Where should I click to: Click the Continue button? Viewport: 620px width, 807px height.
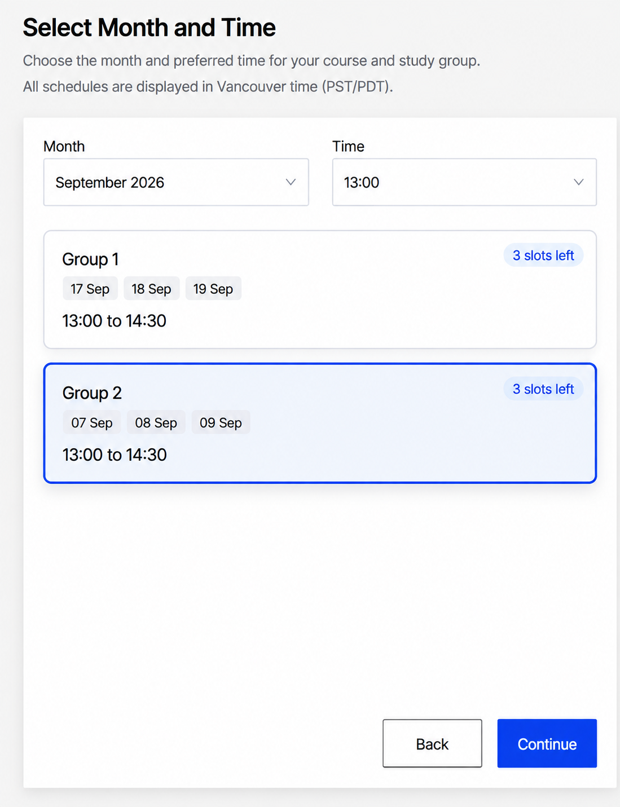547,743
